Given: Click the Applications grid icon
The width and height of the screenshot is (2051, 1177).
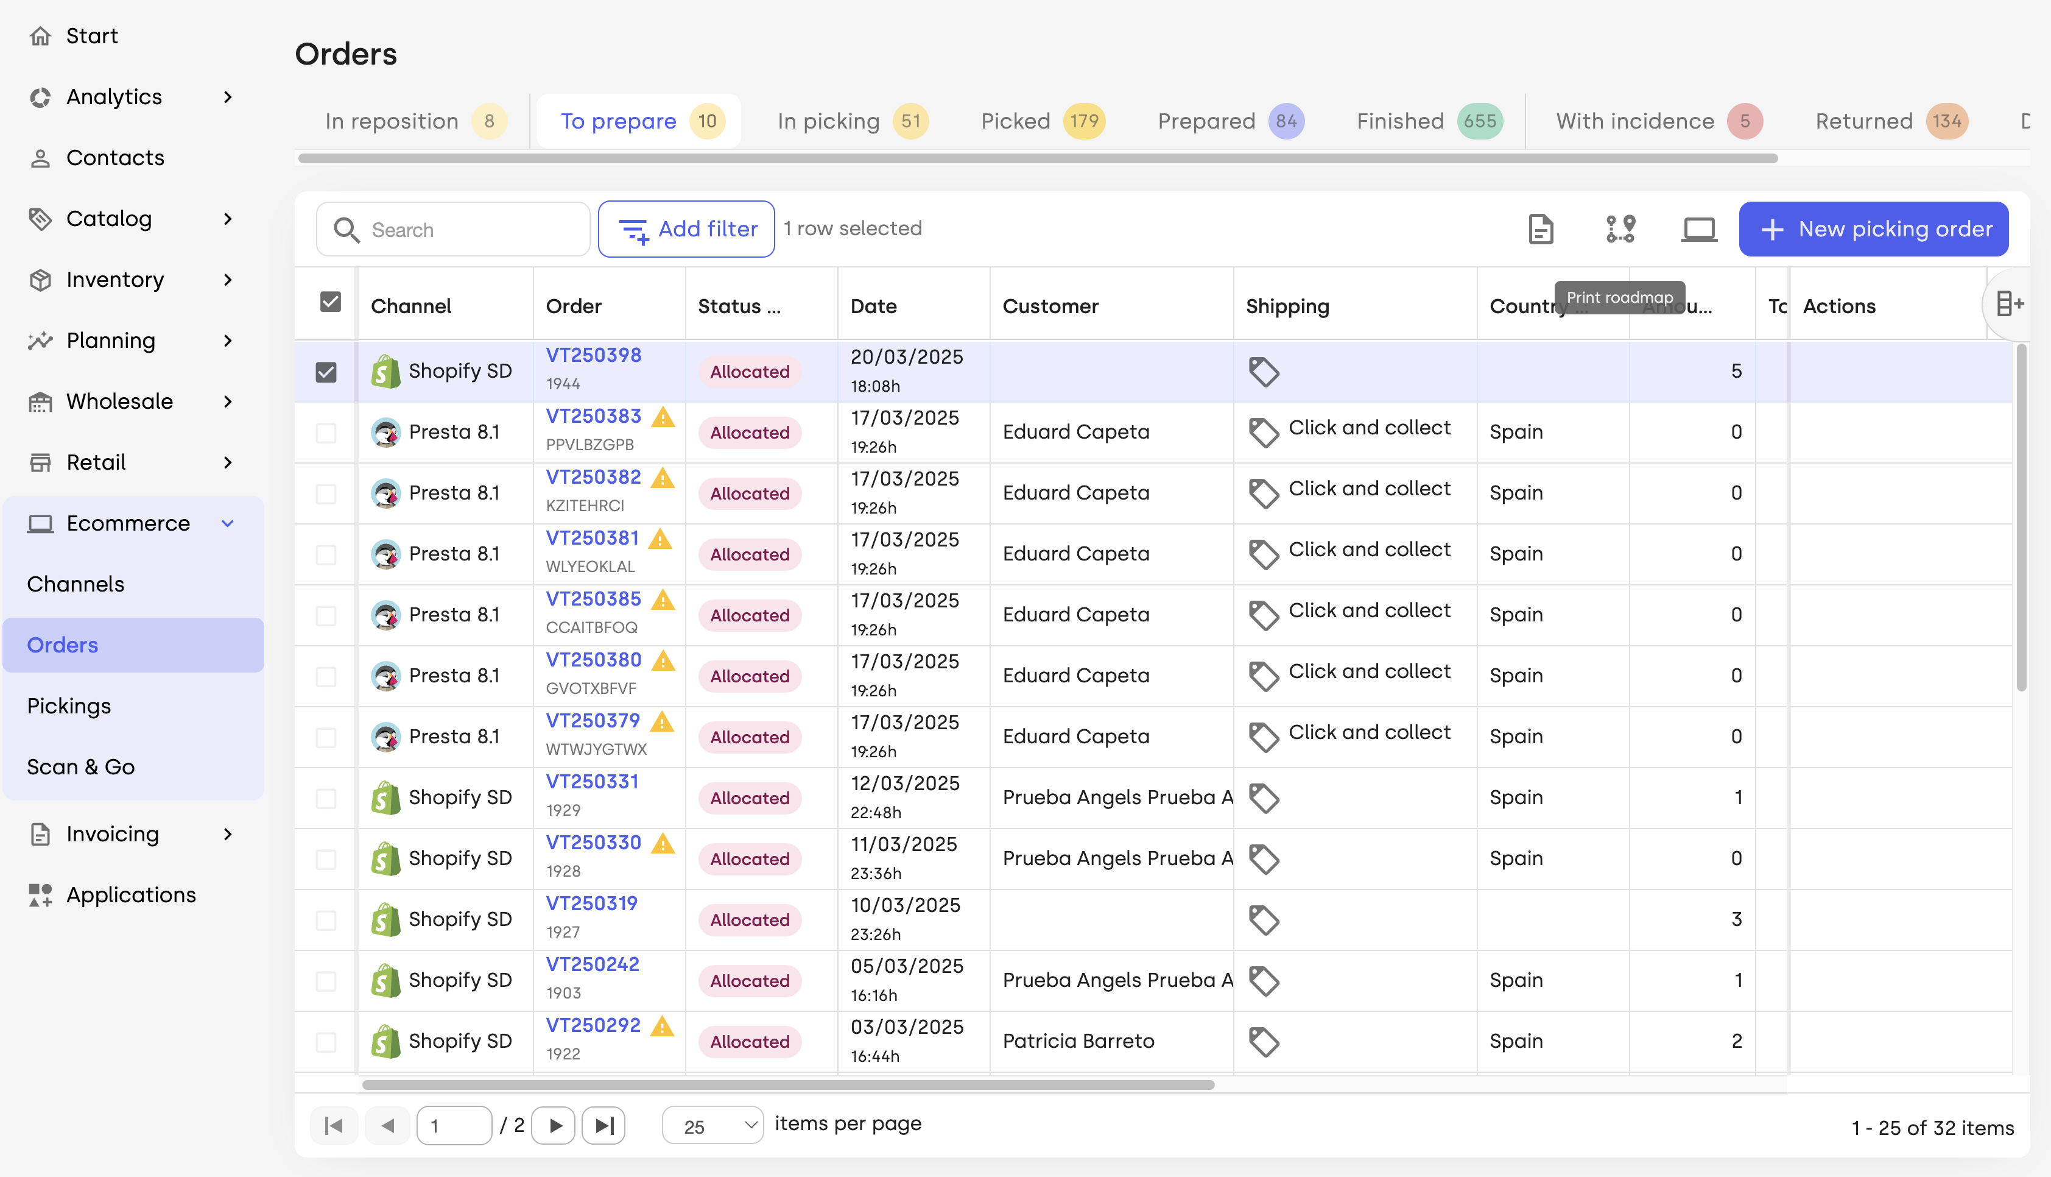Looking at the screenshot, I should (40, 895).
